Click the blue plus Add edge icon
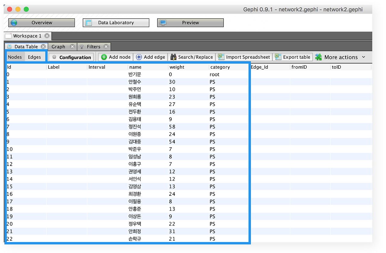Viewport: 386px width, 253px height. point(139,57)
